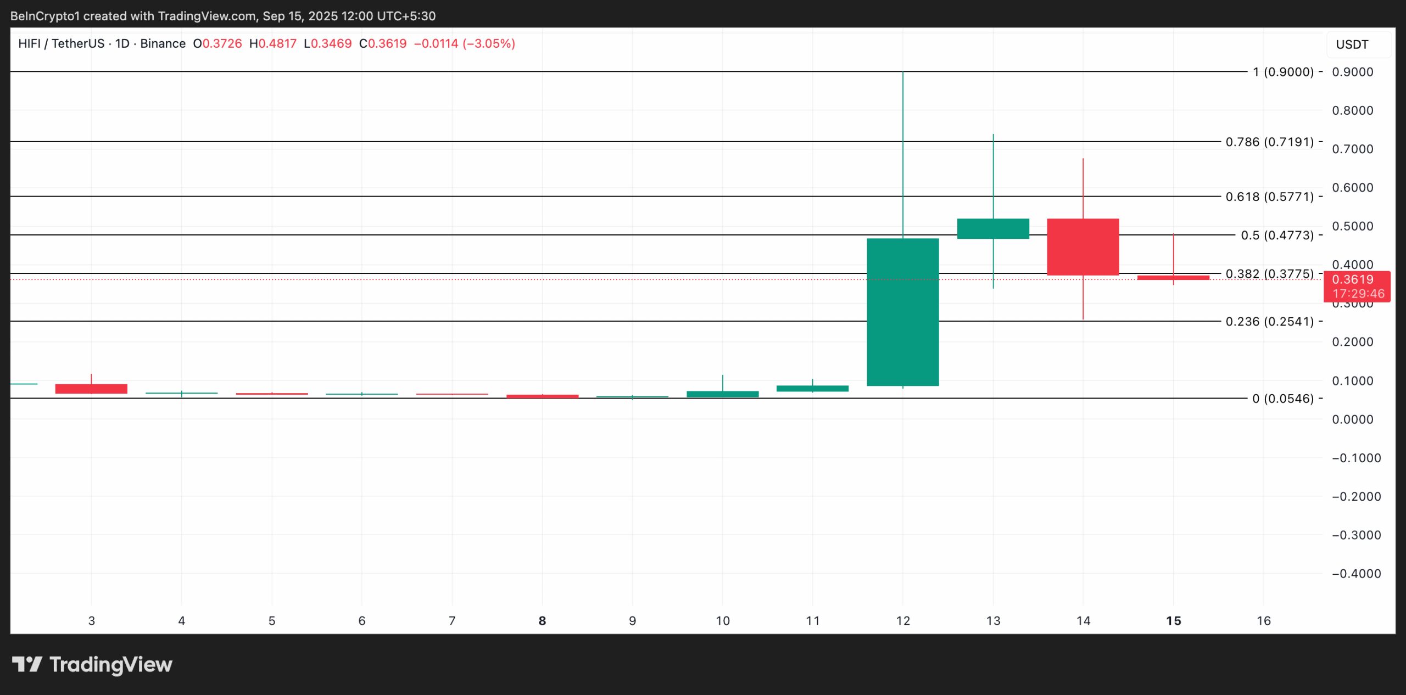Select the current price label 0.3619
Viewport: 1406px width, 695px height.
(1354, 280)
